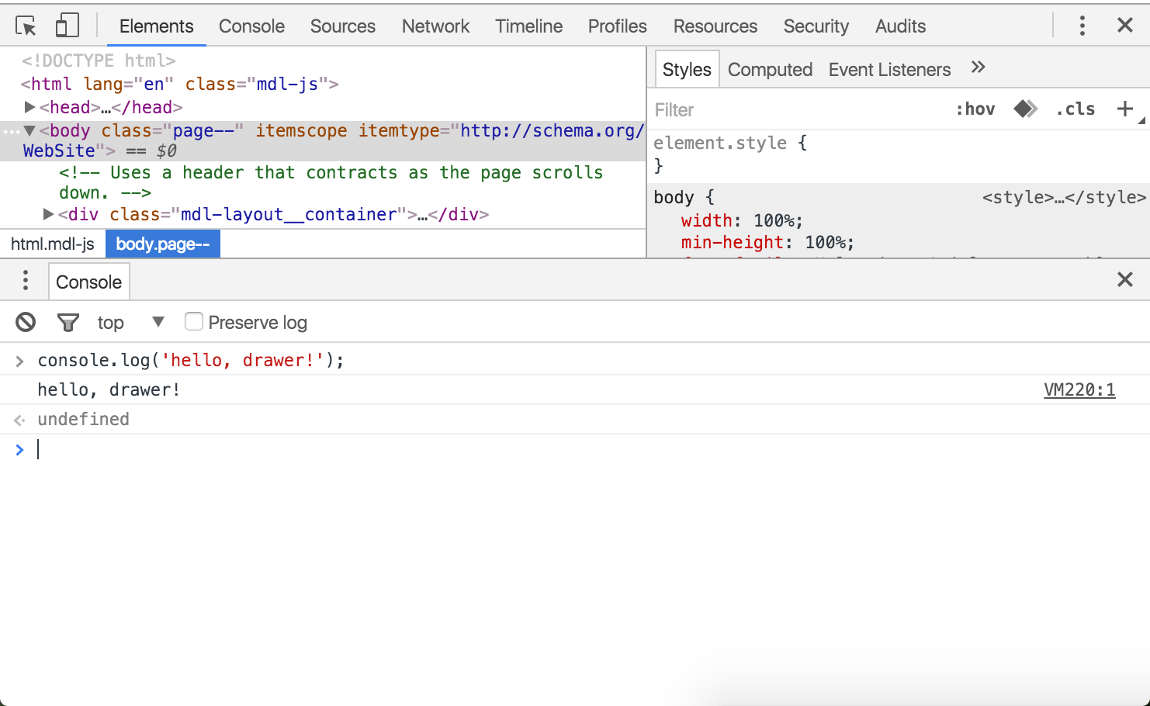Select html.mdl-js in the breadcrumb bar
Screen dimensions: 1150x706
53,244
